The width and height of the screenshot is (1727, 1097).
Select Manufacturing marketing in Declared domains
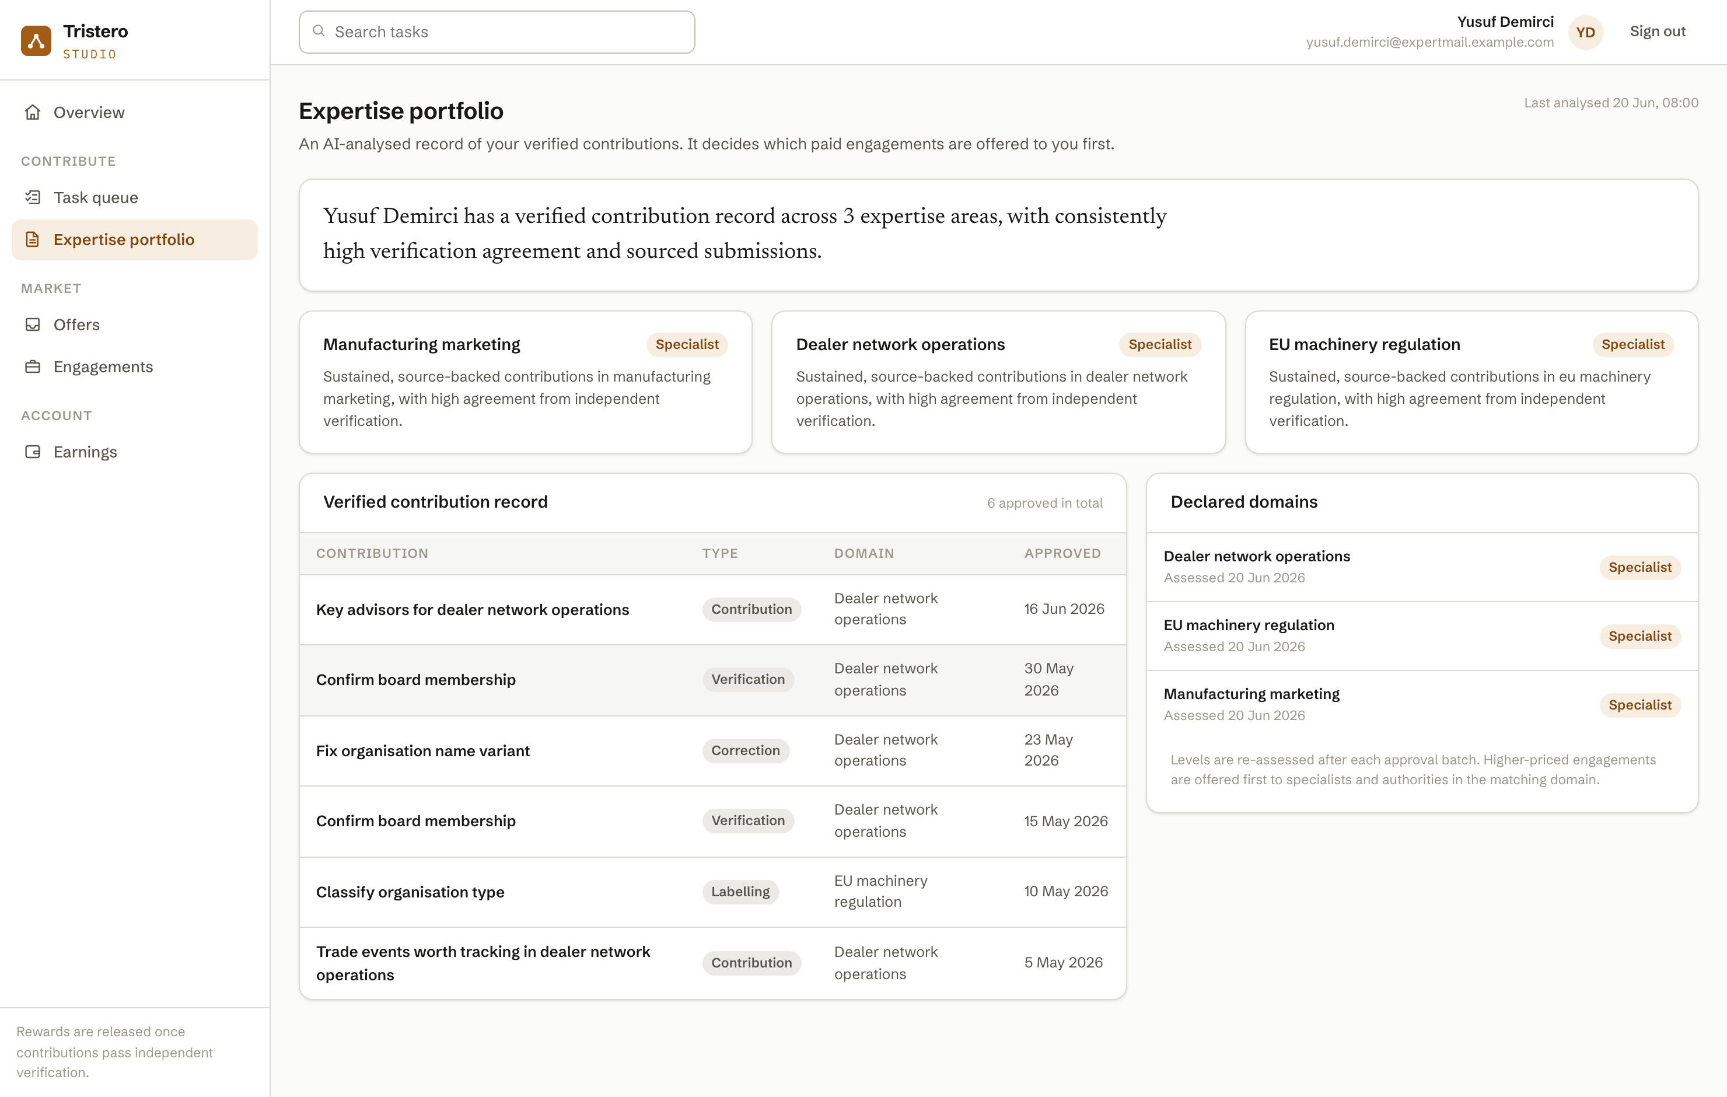tap(1421, 704)
